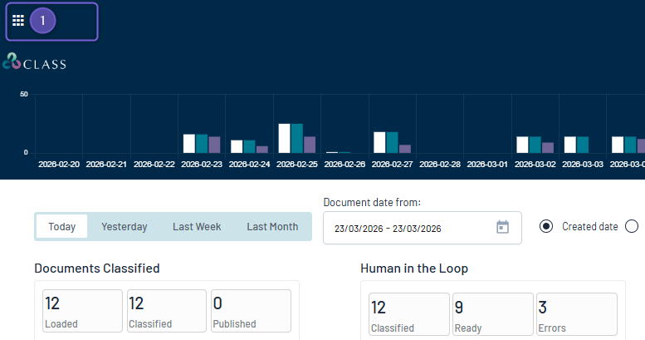The width and height of the screenshot is (645, 340).
Task: Open Human in the Loop Classified card
Action: 409,314
